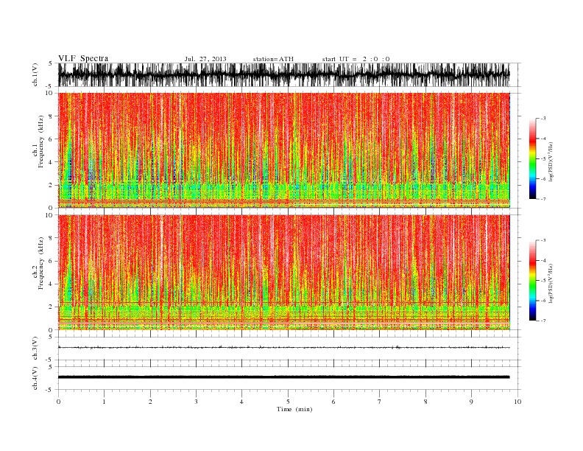Click the "VLF Spectra" plot title

(x=83, y=58)
